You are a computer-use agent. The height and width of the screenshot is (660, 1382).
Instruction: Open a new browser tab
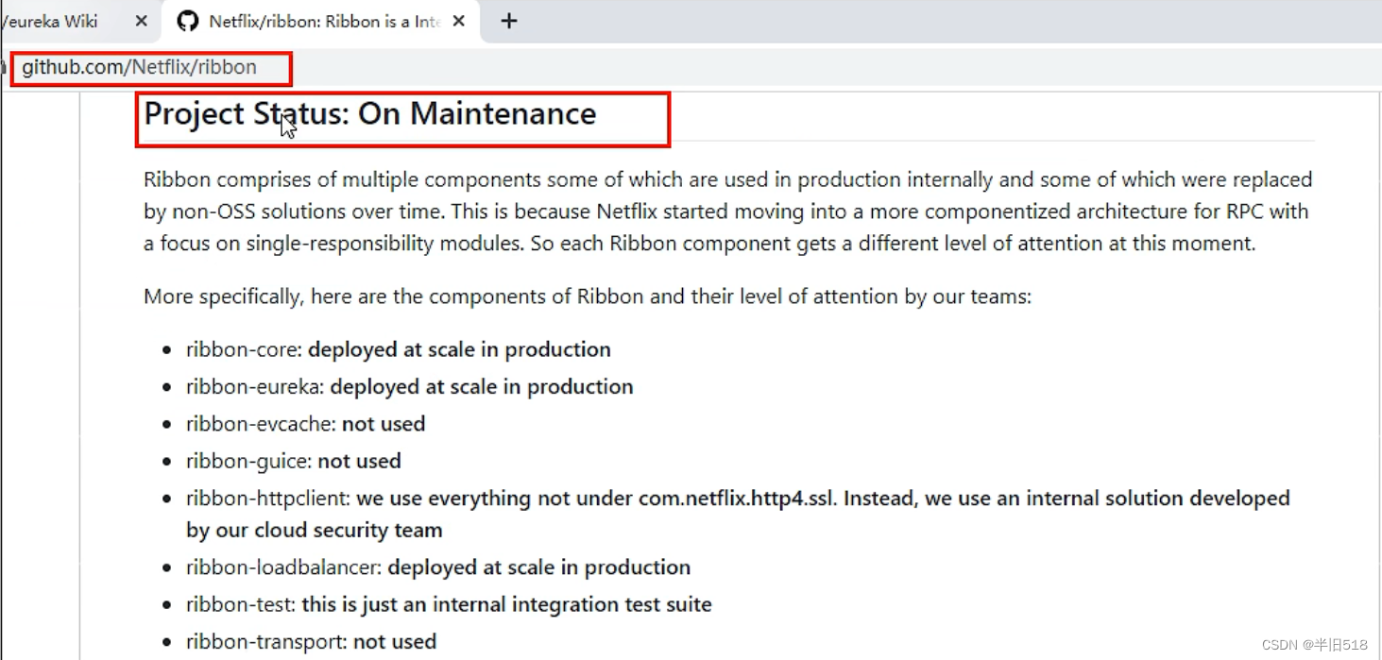pyautogui.click(x=508, y=21)
